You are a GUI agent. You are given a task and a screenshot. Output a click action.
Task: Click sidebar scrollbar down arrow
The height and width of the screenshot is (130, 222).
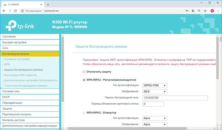(63, 129)
